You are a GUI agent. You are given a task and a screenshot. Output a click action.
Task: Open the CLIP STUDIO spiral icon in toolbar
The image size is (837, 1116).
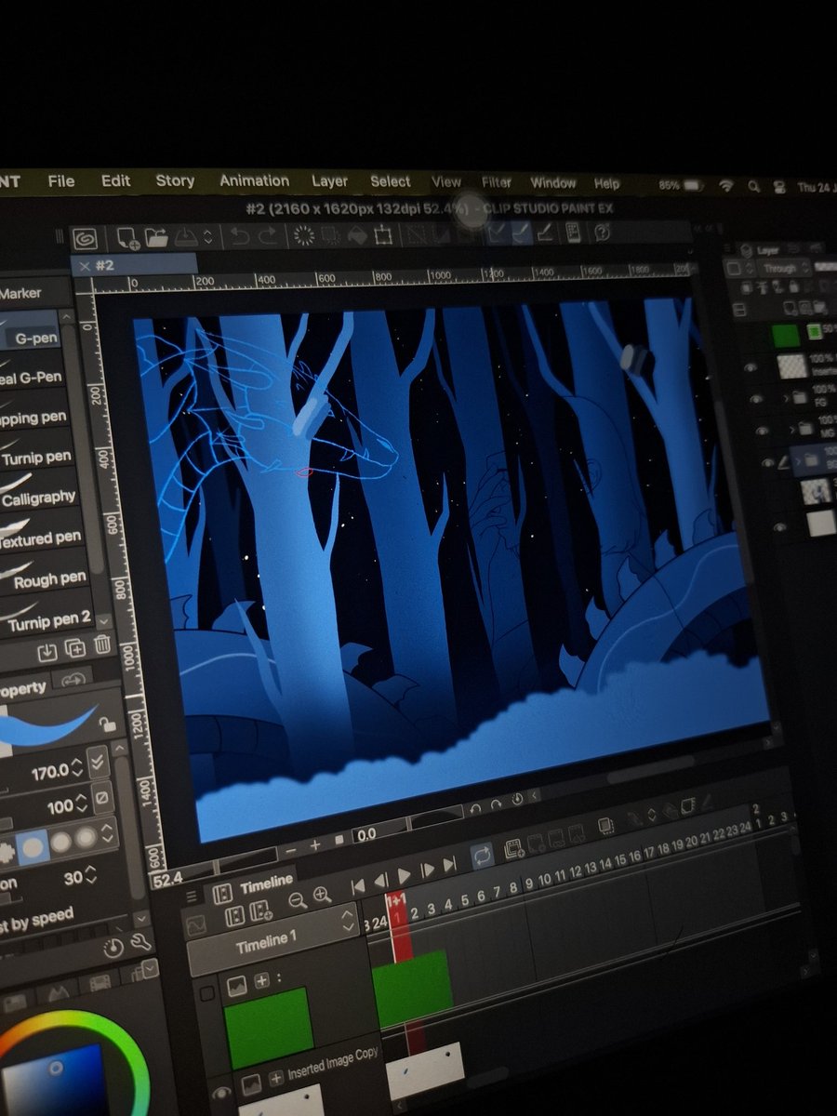[85, 238]
